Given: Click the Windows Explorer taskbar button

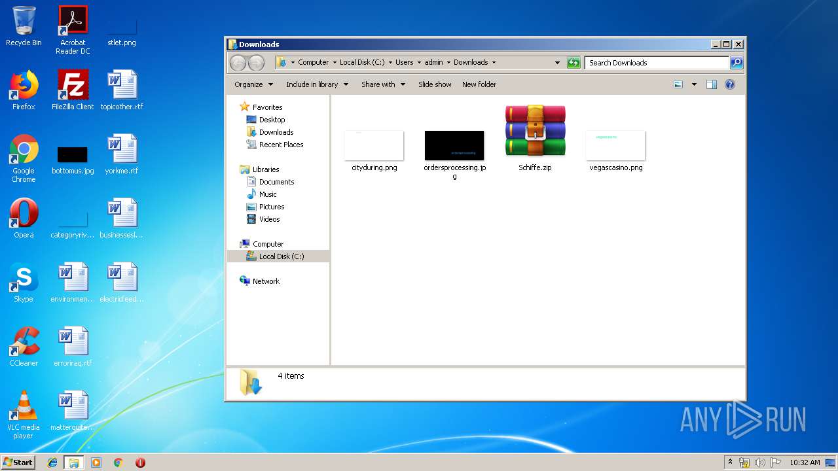Looking at the screenshot, I should pyautogui.click(x=74, y=462).
